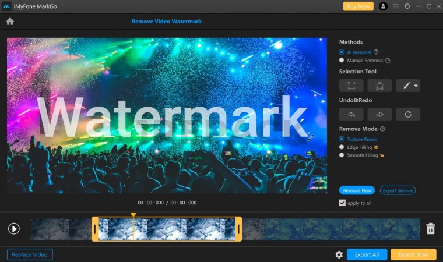Select the AI Removal method
443x262 pixels.
pyautogui.click(x=342, y=52)
